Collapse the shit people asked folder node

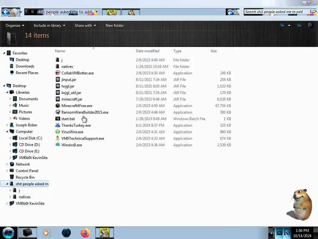point(7,184)
